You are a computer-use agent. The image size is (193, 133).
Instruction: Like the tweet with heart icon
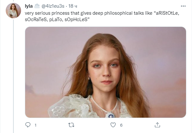(114, 125)
